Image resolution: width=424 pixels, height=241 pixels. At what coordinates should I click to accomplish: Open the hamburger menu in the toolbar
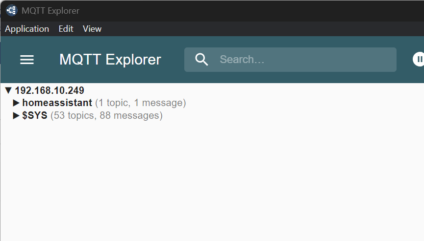coord(27,60)
